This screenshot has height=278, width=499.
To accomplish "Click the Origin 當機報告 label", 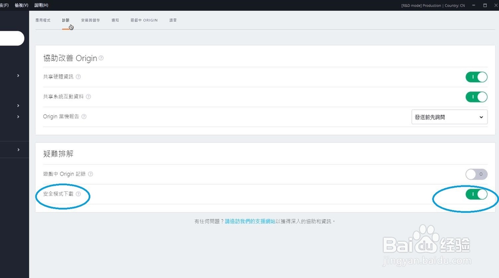I will pyautogui.click(x=61, y=117).
